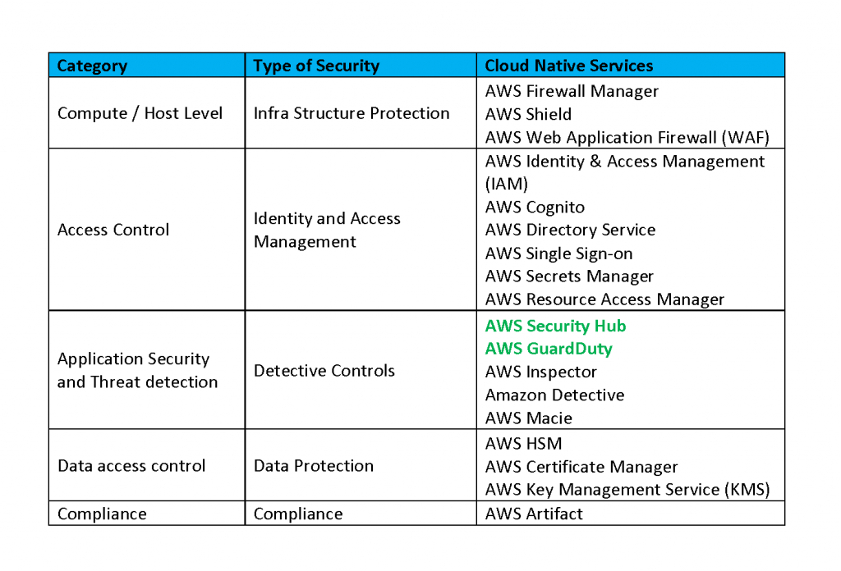Image resolution: width=841 pixels, height=571 pixels.
Task: Click the AWS Macie entry
Action: 528,418
